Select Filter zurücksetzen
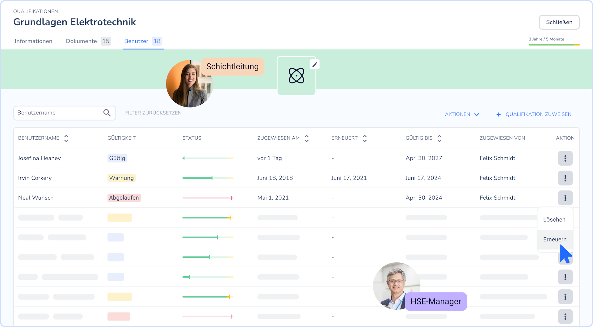Viewport: 593px width, 327px height. [153, 113]
